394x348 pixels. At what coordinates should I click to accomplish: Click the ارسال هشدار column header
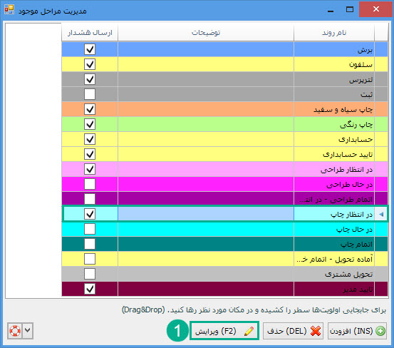[90, 33]
